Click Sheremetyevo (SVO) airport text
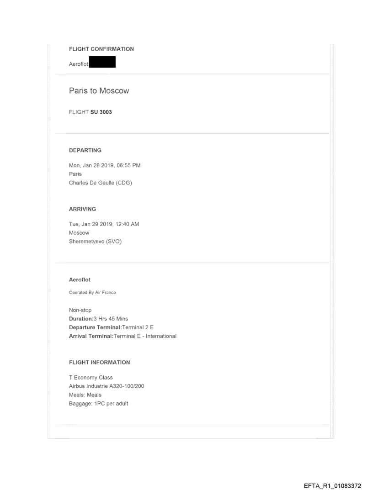Image resolution: width=373 pixels, height=490 pixels. click(95, 242)
